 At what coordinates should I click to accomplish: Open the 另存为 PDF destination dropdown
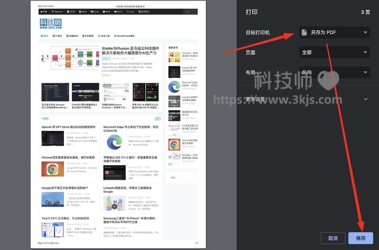334,32
